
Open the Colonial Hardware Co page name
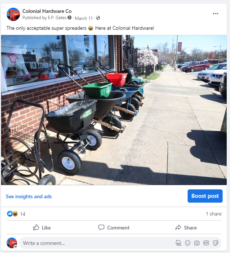pos(47,11)
